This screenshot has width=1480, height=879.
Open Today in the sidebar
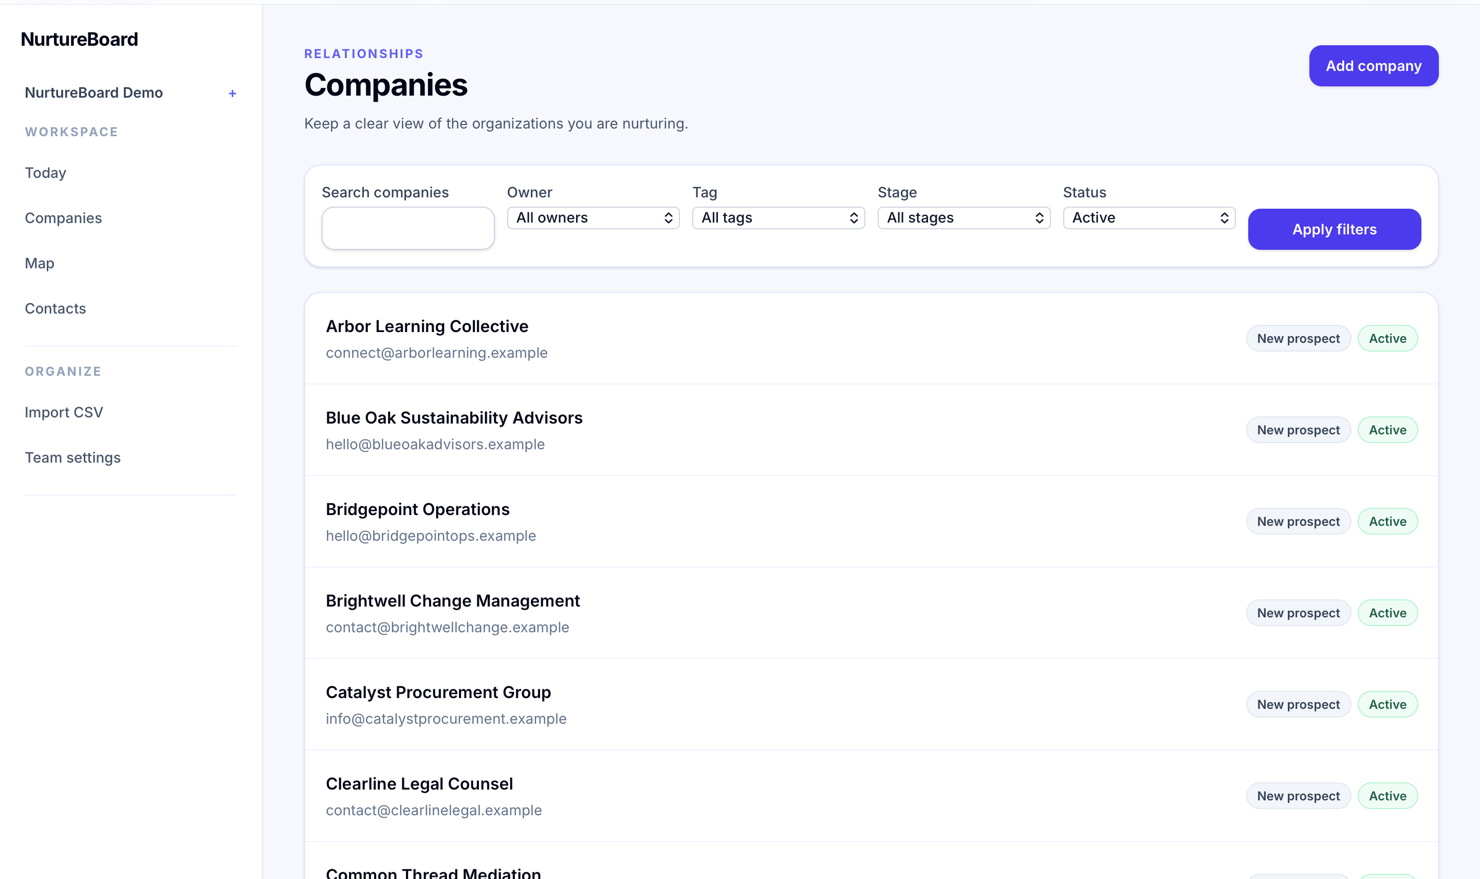point(46,173)
